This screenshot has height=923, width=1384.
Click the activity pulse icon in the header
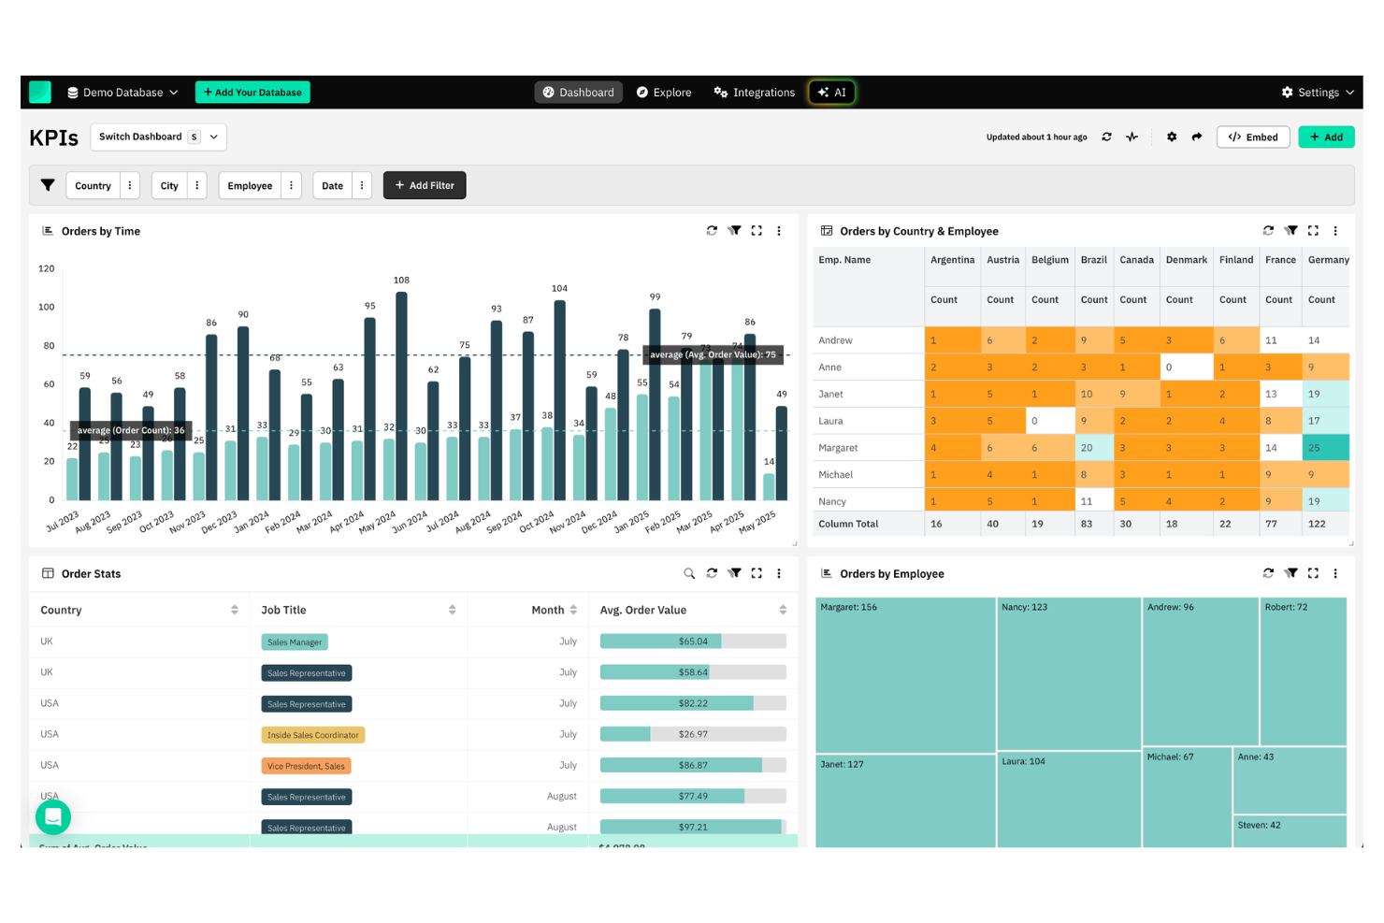[1132, 137]
